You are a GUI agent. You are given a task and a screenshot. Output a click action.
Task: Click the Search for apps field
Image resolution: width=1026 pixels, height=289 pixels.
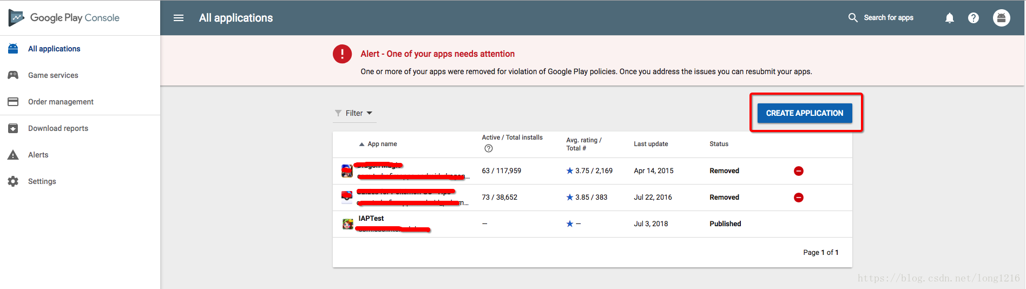pyautogui.click(x=889, y=18)
